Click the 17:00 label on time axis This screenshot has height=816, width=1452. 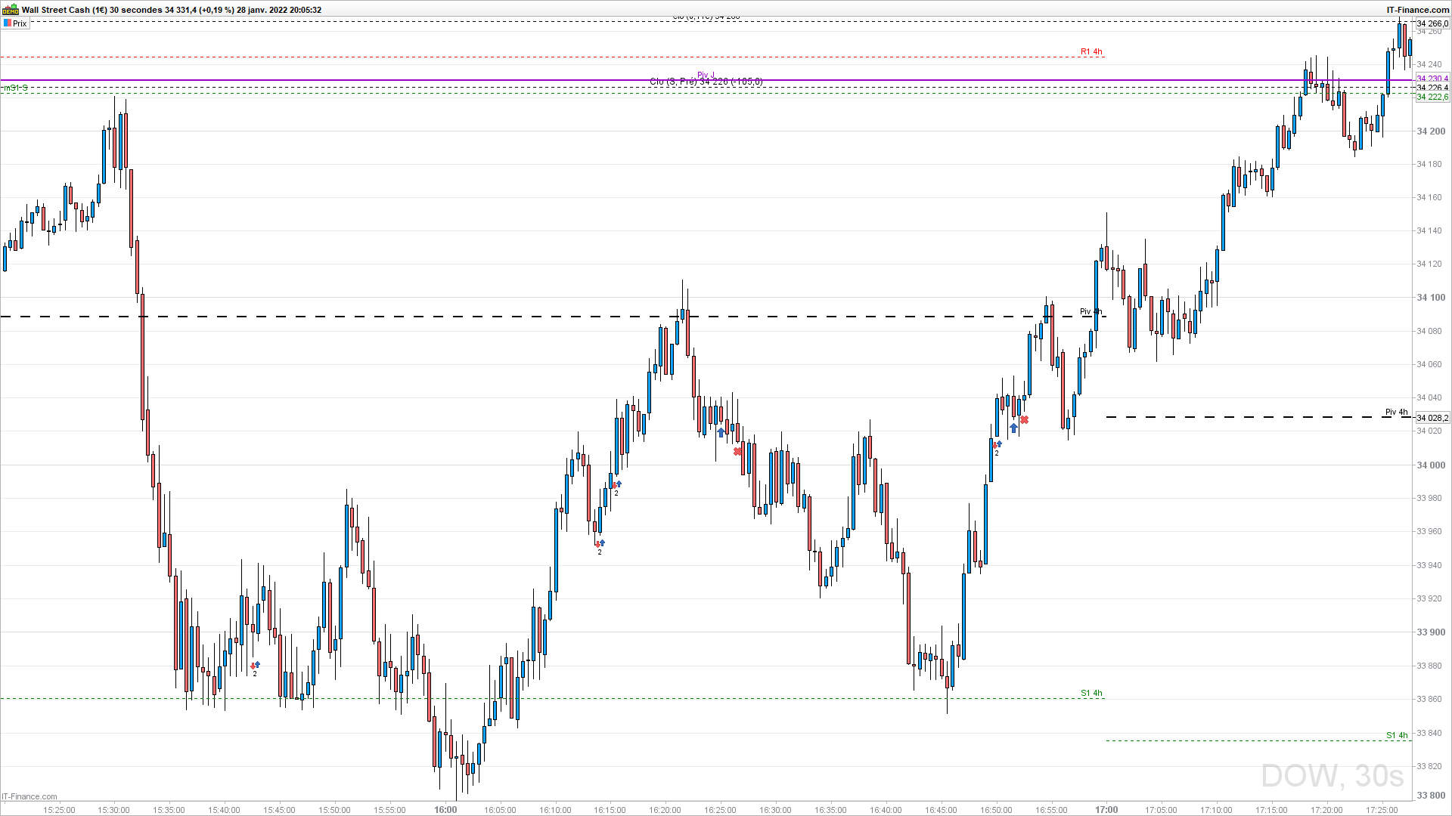1106,809
